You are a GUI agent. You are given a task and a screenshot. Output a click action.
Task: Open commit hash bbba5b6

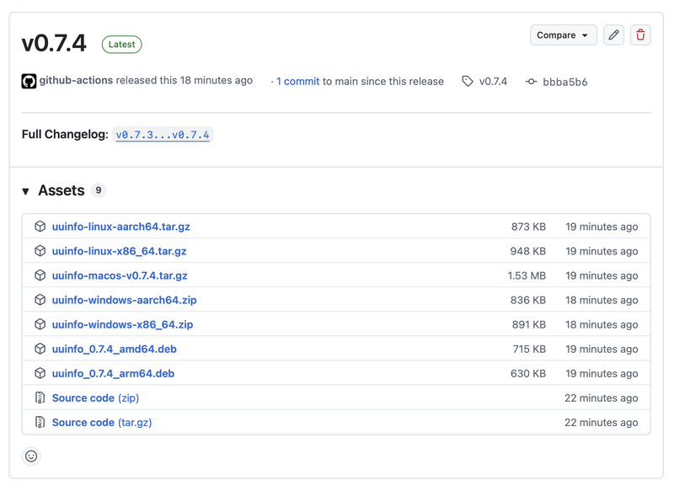pos(564,82)
